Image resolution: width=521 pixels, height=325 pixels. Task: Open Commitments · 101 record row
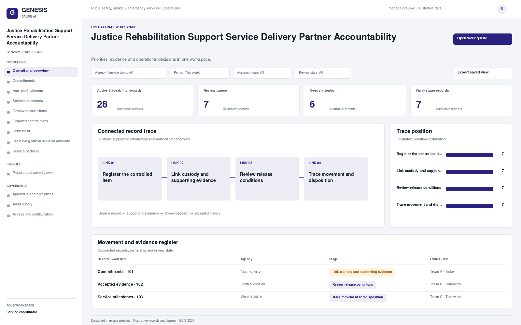coord(302,272)
